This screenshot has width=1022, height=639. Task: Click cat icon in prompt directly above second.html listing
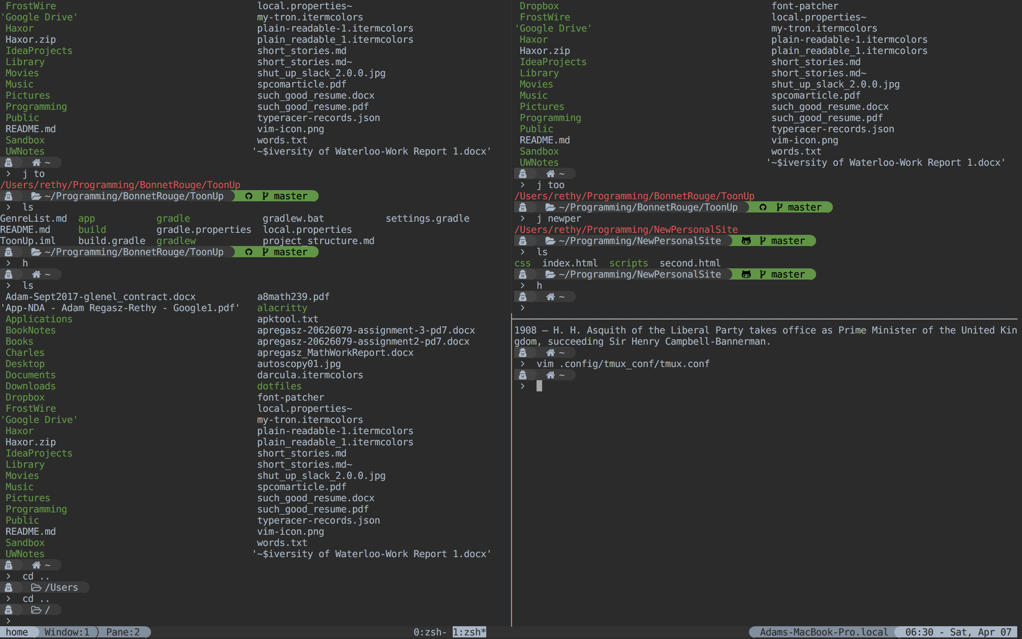746,241
